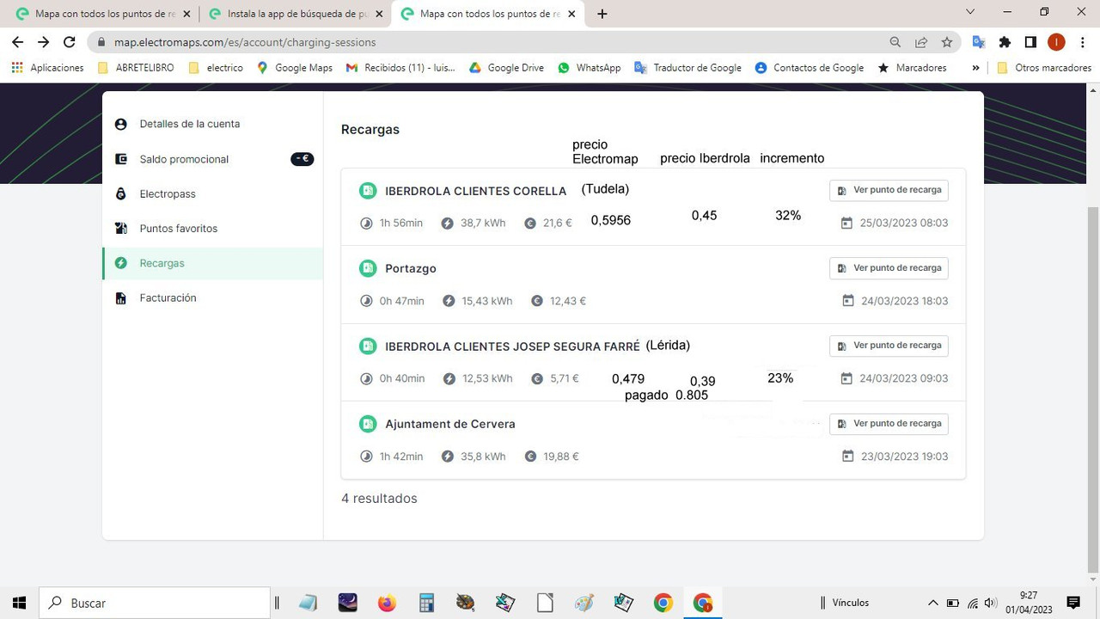Click green charger icon for Portazgo

(368, 268)
